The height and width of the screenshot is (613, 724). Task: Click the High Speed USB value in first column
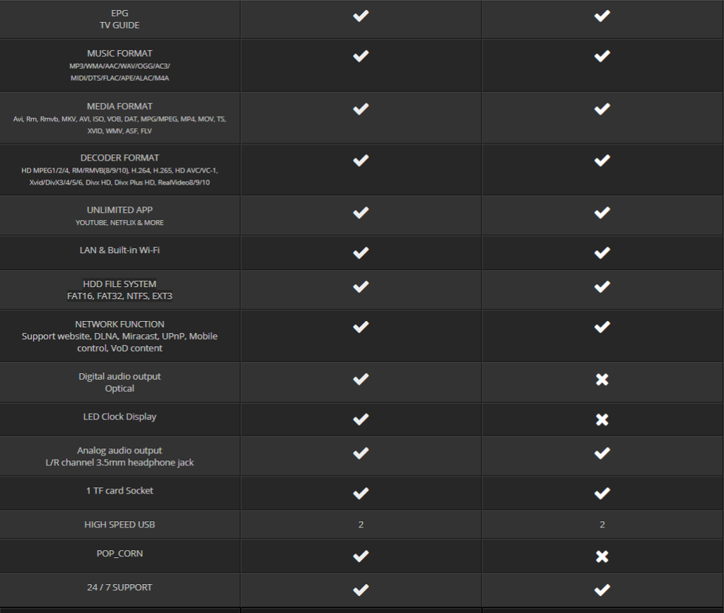[x=361, y=525]
